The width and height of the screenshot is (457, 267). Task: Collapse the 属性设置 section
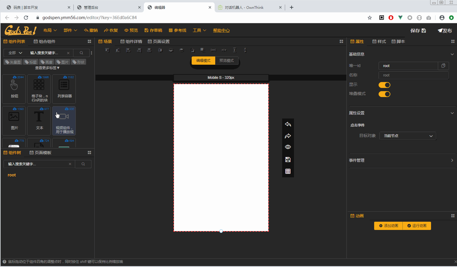point(452,113)
